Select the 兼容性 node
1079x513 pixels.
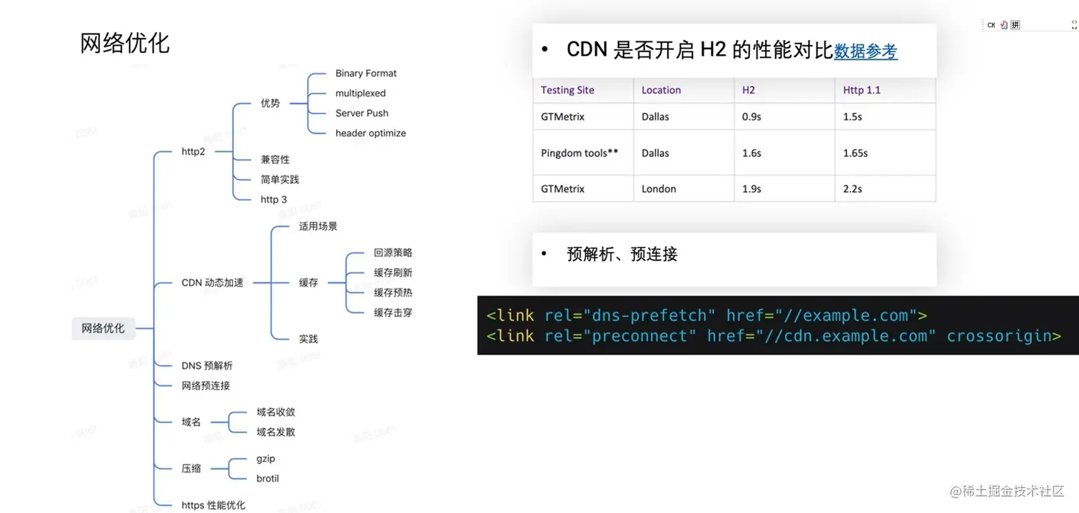275,159
